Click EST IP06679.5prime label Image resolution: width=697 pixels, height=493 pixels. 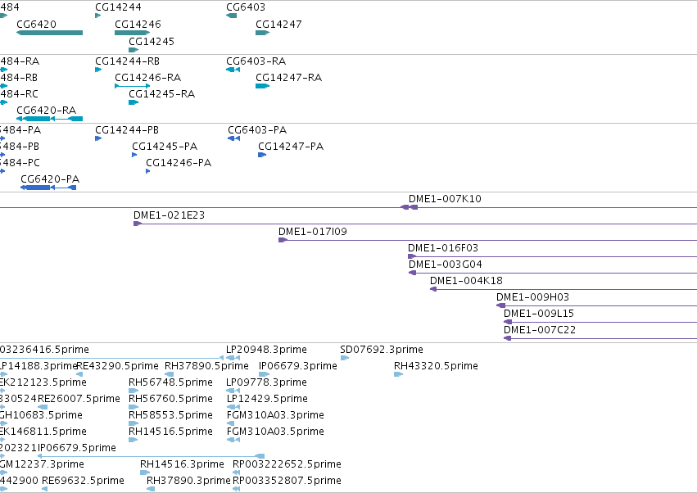coord(77,448)
